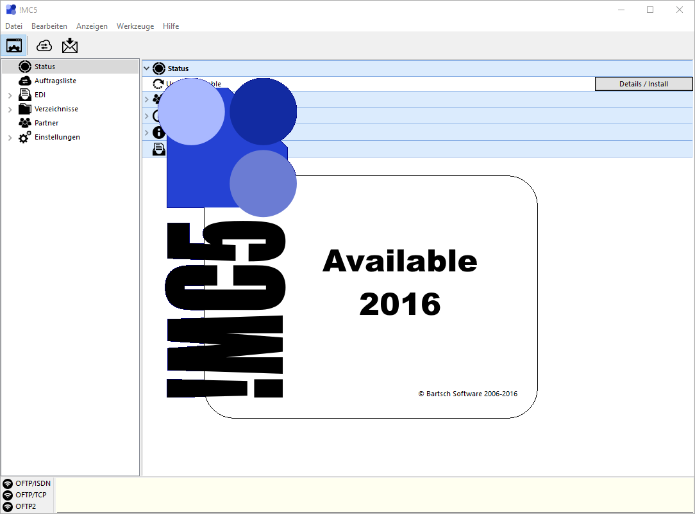Expand the section with the info icon

click(x=147, y=133)
